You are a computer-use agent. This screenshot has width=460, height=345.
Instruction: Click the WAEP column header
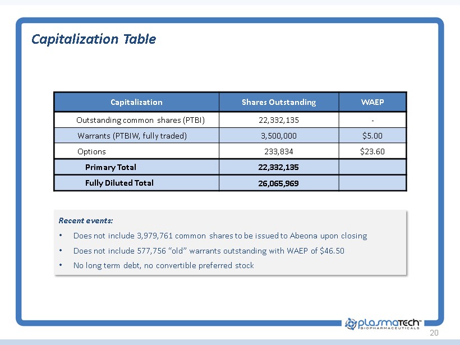(372, 102)
